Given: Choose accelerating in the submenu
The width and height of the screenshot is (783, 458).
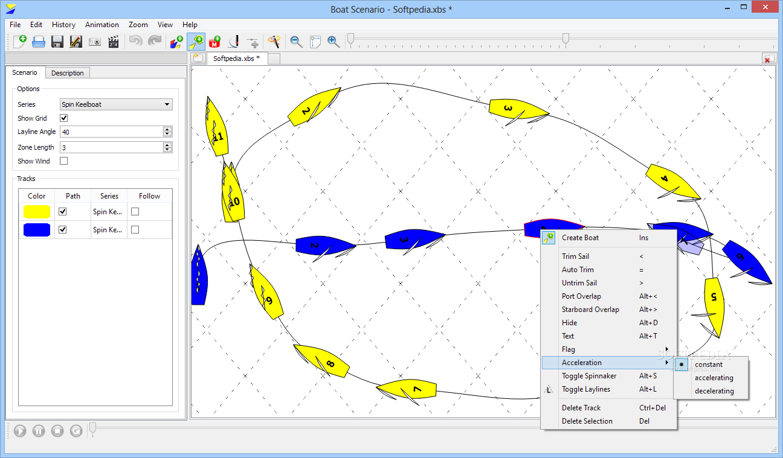Looking at the screenshot, I should (x=712, y=378).
